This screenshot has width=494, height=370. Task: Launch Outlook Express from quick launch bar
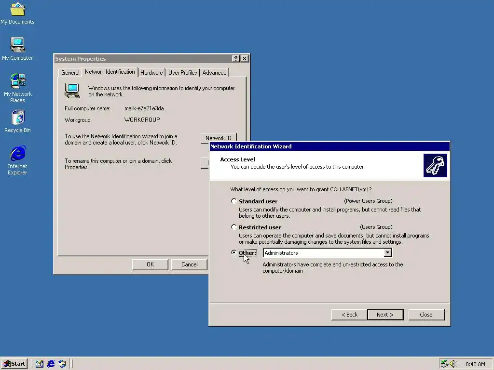(62, 364)
